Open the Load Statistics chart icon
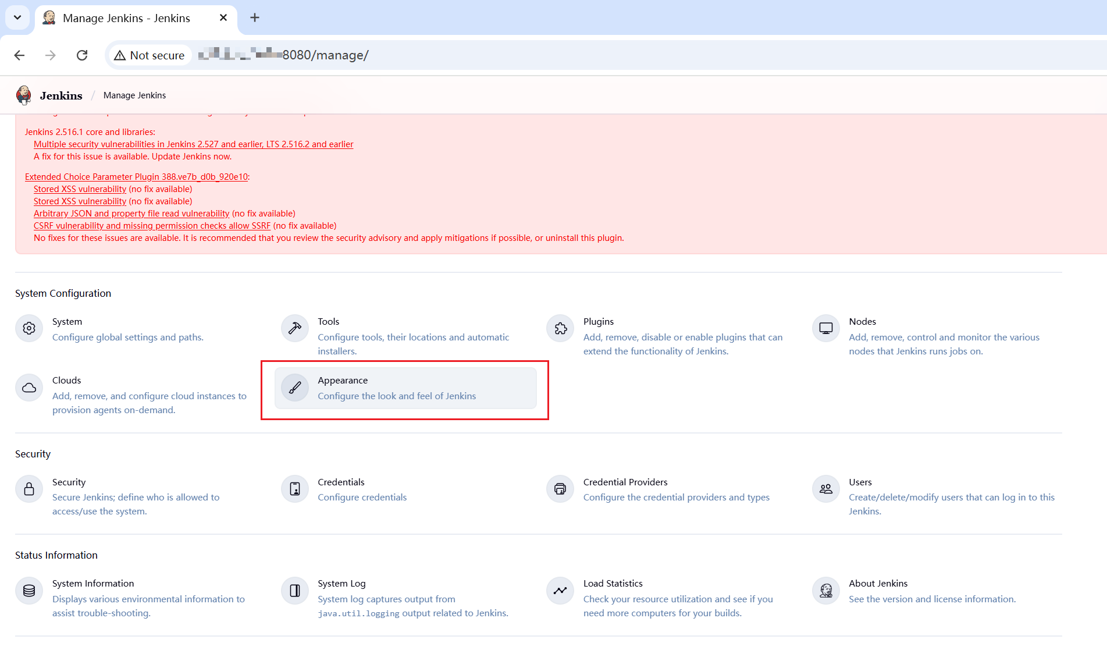 pyautogui.click(x=560, y=591)
